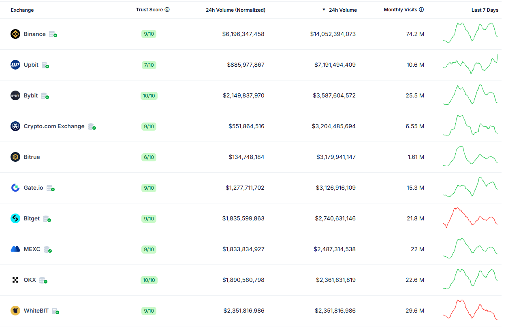Screen dimensions: 506x330
Task: Click proof-of-reserves badge next to Gate.io
Action: [51, 188]
